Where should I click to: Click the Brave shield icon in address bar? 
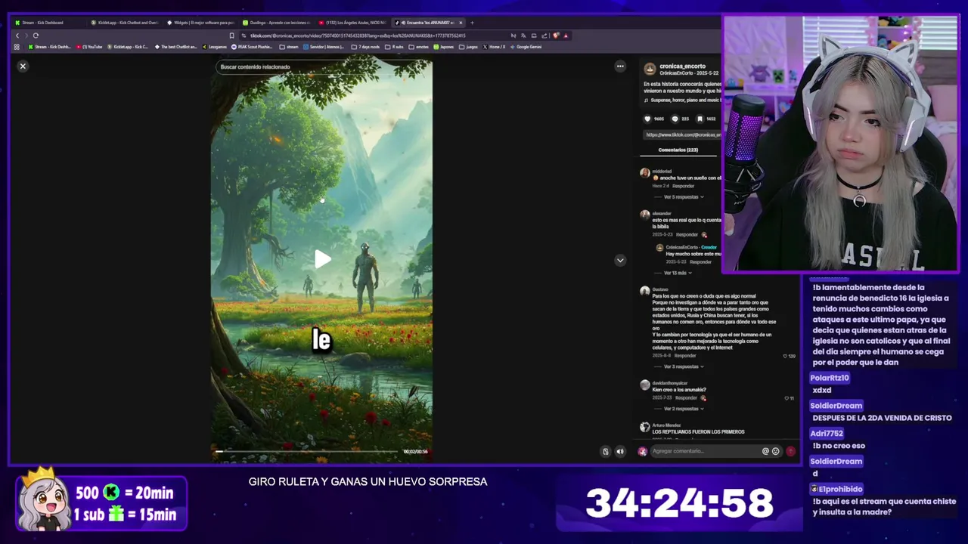(x=556, y=36)
